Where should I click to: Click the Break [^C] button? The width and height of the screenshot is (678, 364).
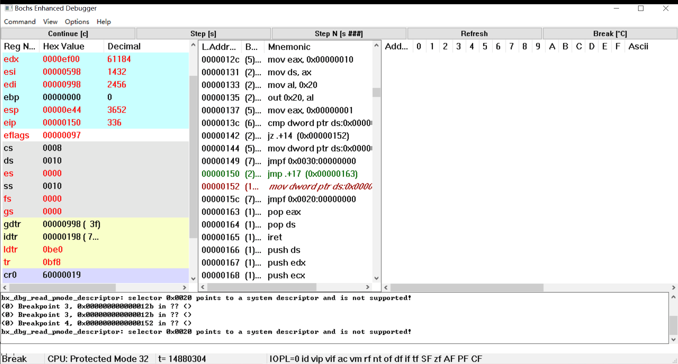click(x=610, y=33)
